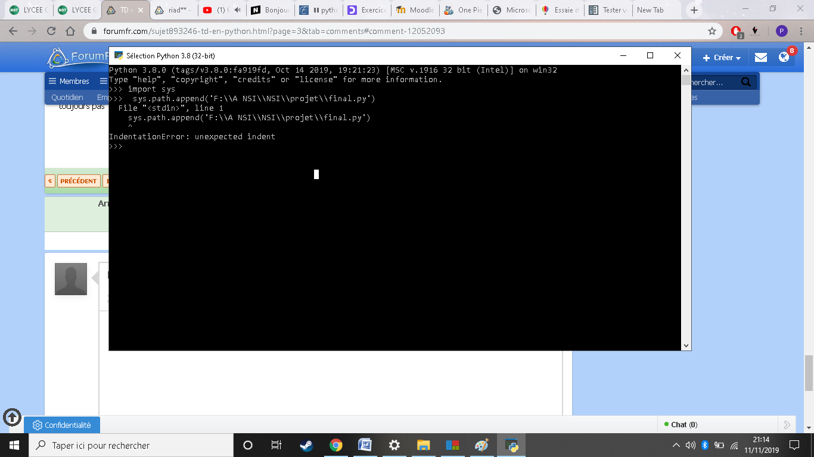Open the Membres menu
The image size is (814, 457).
[x=69, y=81]
